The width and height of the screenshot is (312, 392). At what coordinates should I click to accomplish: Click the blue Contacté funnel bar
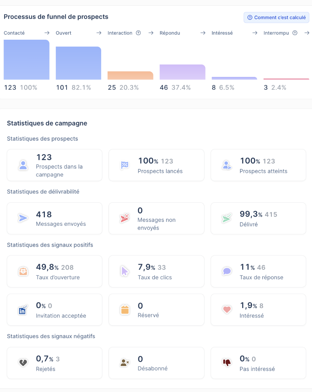(x=27, y=60)
